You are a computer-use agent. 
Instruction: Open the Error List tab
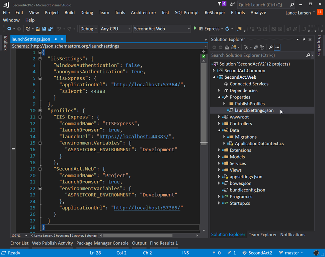click(x=19, y=243)
